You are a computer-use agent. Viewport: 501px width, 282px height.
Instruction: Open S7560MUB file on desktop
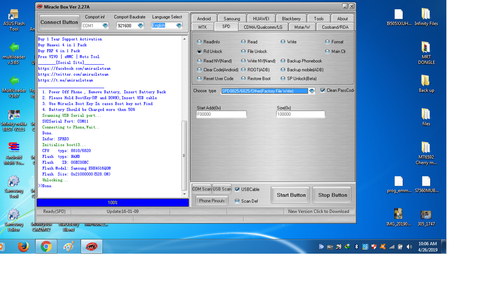coord(426,184)
